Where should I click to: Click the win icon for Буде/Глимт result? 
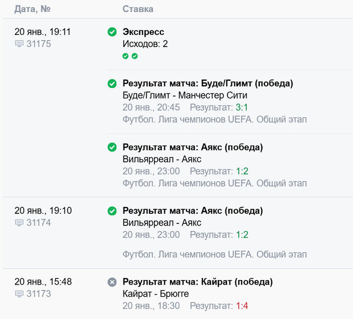pos(112,83)
